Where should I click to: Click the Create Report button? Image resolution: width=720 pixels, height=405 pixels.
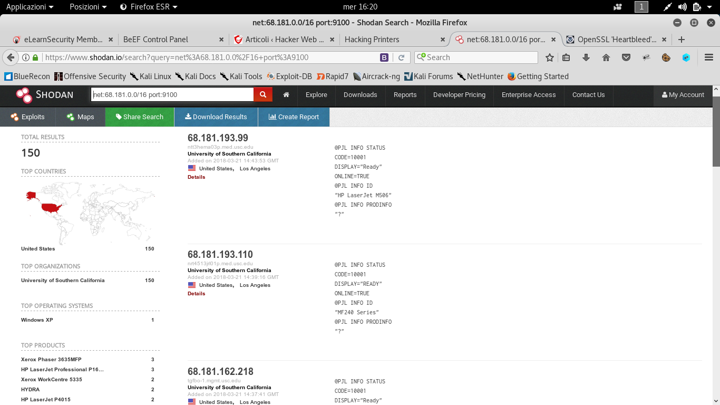click(294, 117)
